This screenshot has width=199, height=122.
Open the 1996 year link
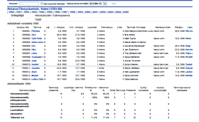(x=57, y=12)
